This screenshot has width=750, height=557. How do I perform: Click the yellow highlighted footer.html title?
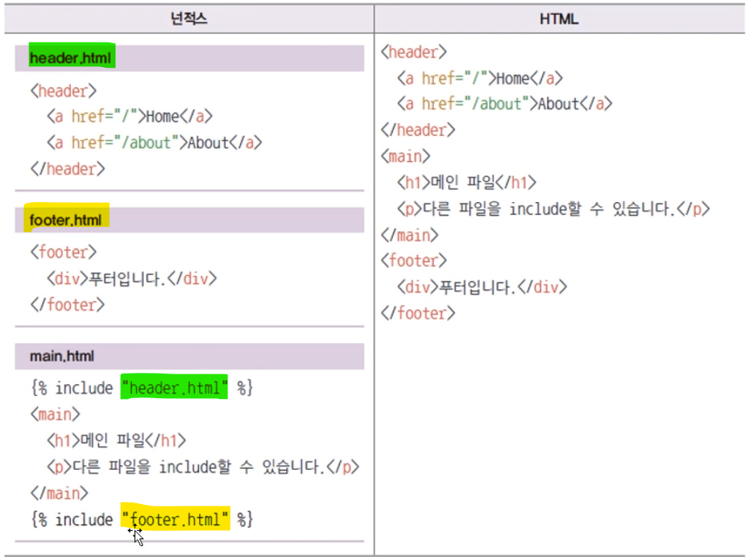pos(66,220)
